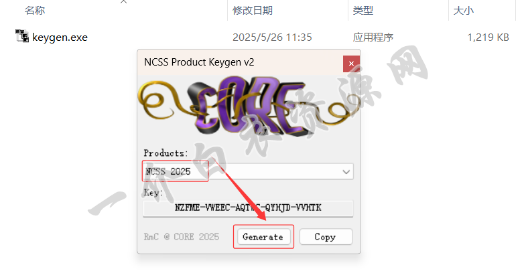
Task: Select the 2025/5/26 11:35 date cell
Action: coord(272,37)
